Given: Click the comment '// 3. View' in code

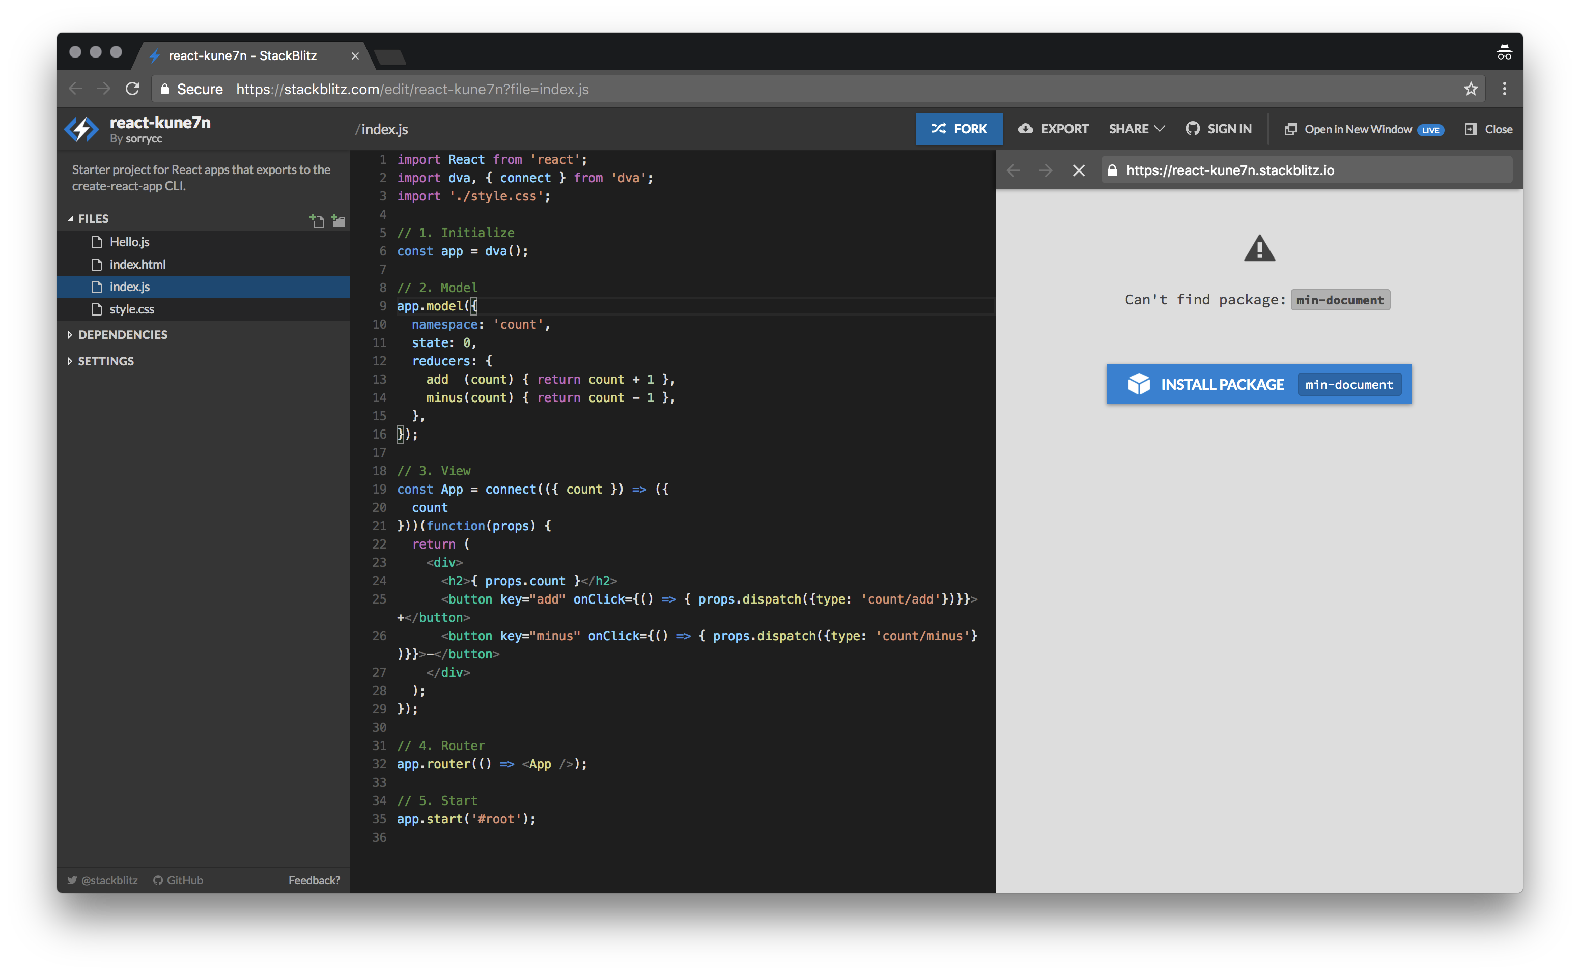Looking at the screenshot, I should (x=434, y=471).
